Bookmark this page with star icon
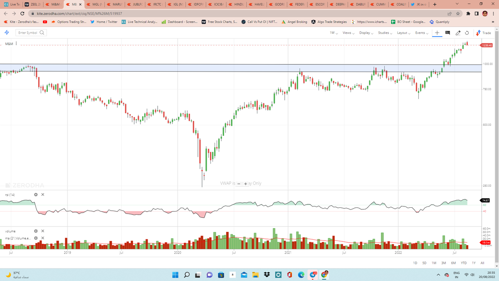This screenshot has height=281, width=499. (x=457, y=14)
